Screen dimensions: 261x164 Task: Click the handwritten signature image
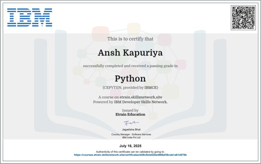pyautogui.click(x=131, y=123)
